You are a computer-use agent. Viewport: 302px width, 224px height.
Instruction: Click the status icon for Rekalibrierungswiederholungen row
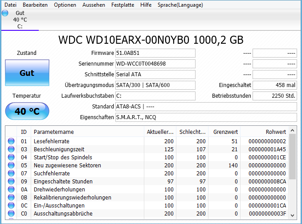coord(11,198)
